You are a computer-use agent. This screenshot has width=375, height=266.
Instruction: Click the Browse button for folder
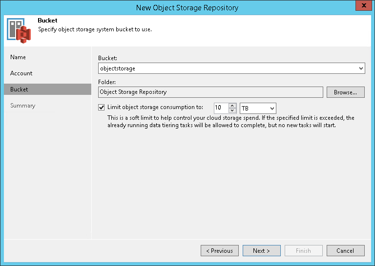click(x=346, y=92)
